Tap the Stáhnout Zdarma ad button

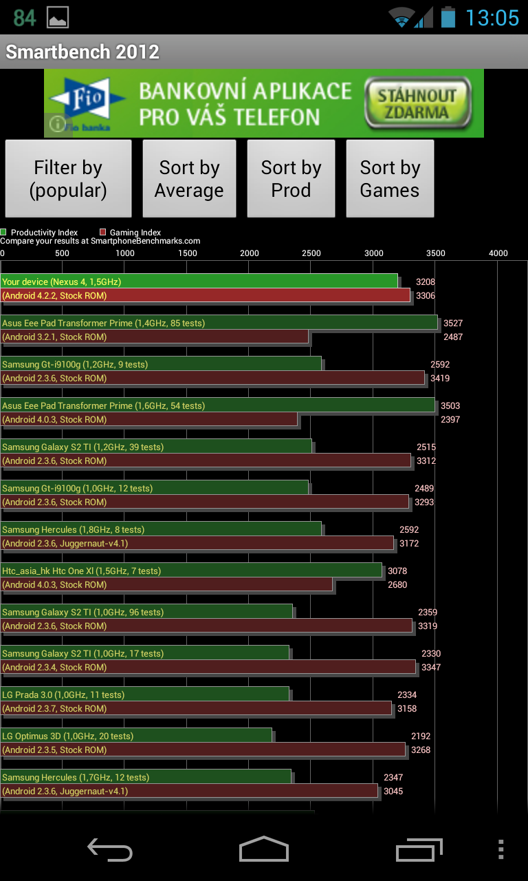click(419, 104)
